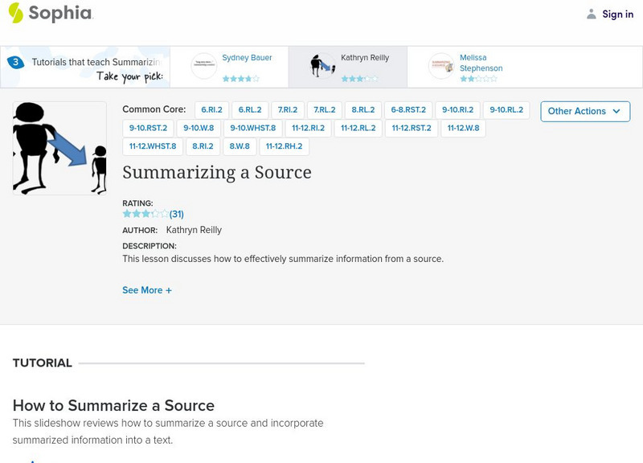Click the 11-12.WHST.8 standard tag
Screen dimensions: 643x463
(x=153, y=146)
